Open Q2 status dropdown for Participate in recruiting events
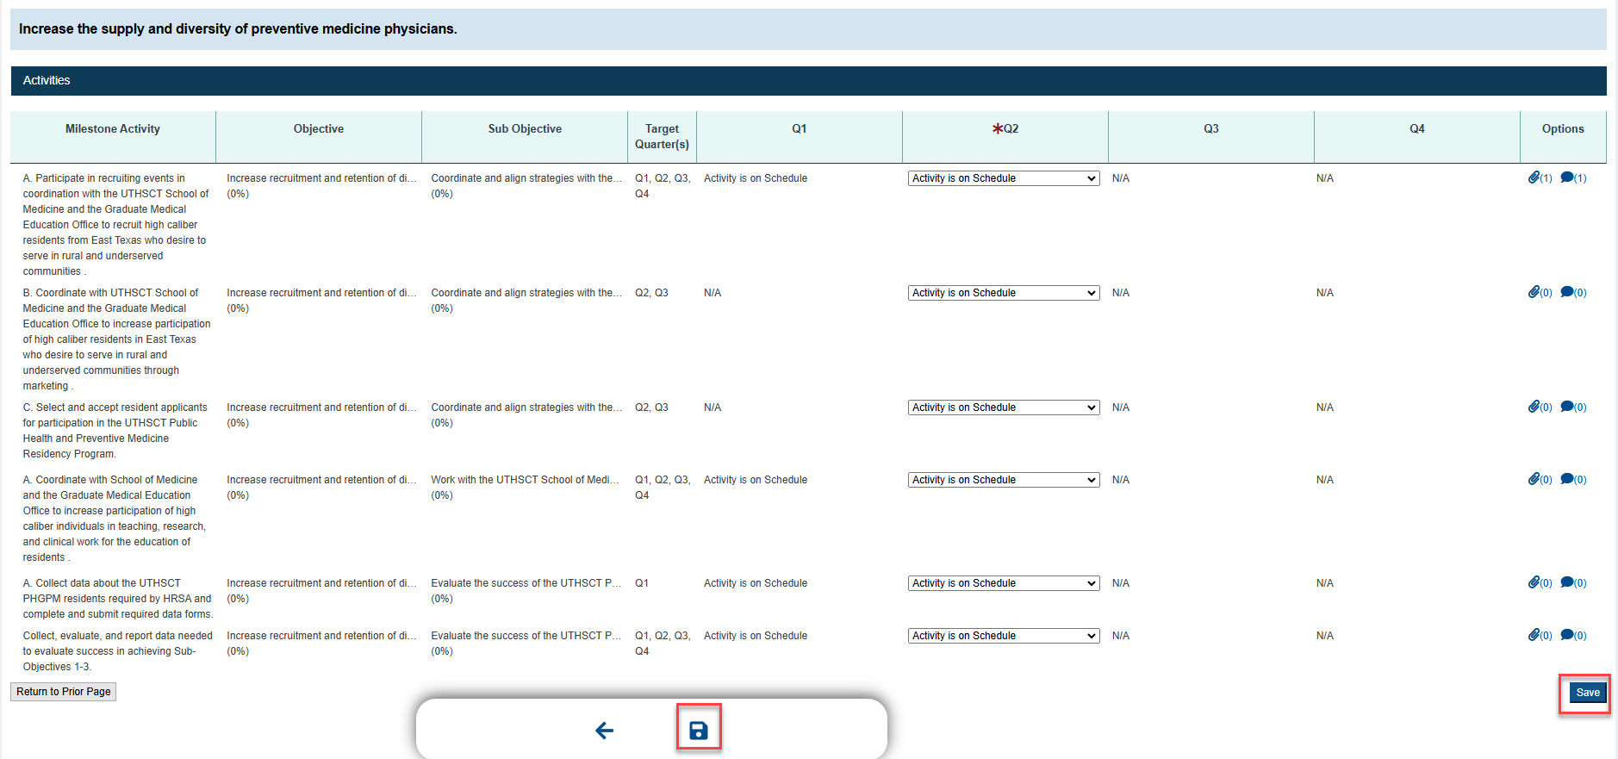This screenshot has width=1618, height=759. click(1004, 178)
